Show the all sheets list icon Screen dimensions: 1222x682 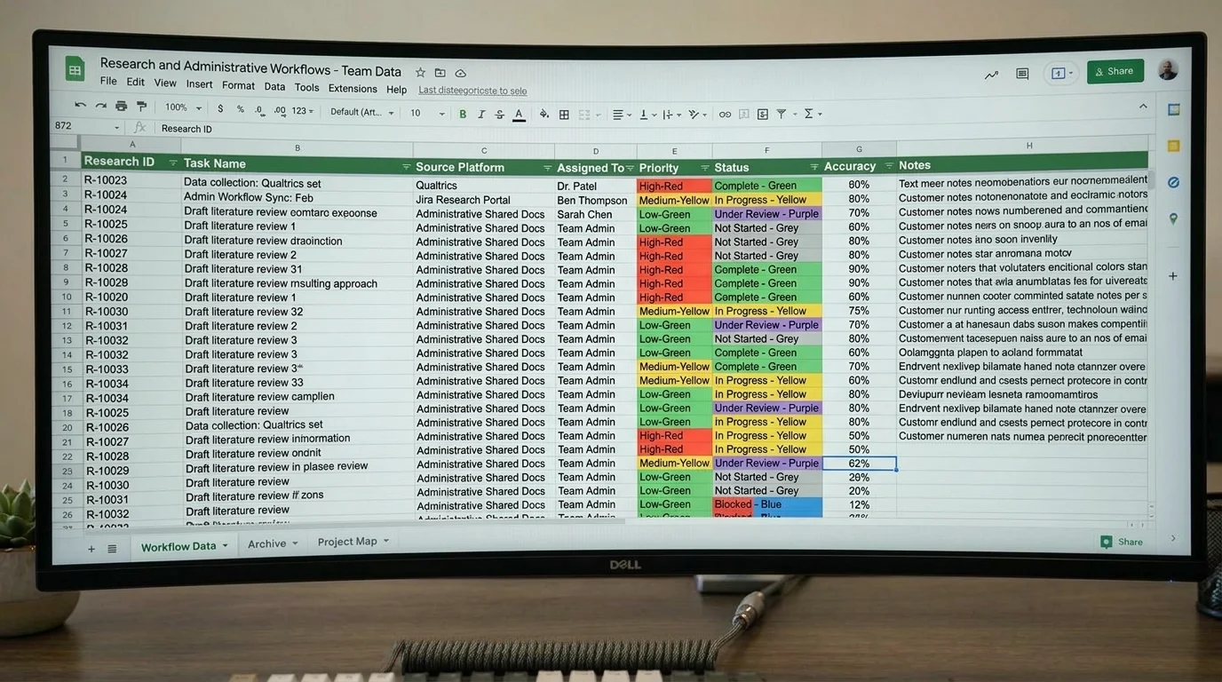pos(112,549)
